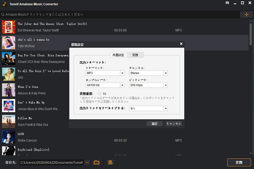
Task: Open the Stereo channel dropdown
Action: click(166, 73)
